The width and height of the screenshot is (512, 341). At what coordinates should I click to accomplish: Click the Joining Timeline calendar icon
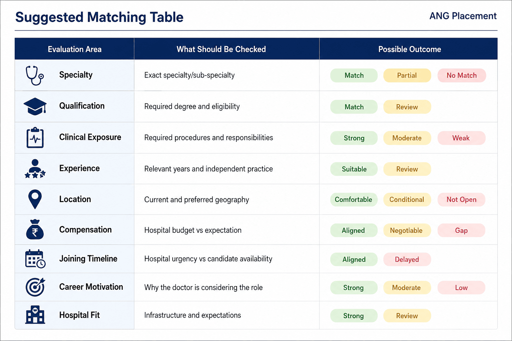[35, 259]
